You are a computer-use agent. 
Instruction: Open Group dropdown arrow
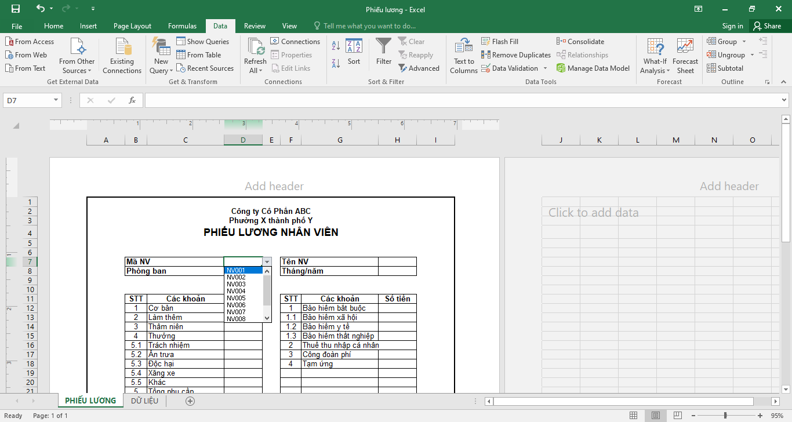click(x=744, y=42)
